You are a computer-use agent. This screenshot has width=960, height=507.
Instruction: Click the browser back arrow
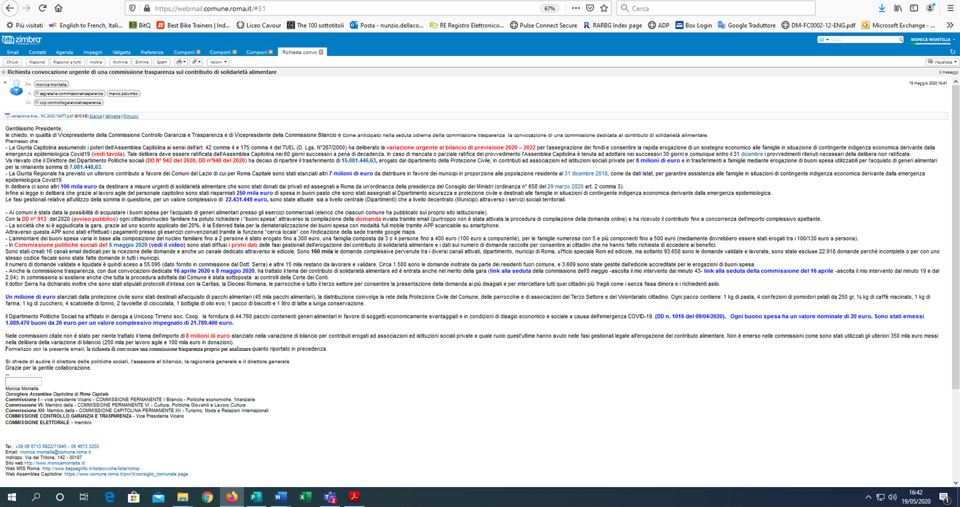10,8
